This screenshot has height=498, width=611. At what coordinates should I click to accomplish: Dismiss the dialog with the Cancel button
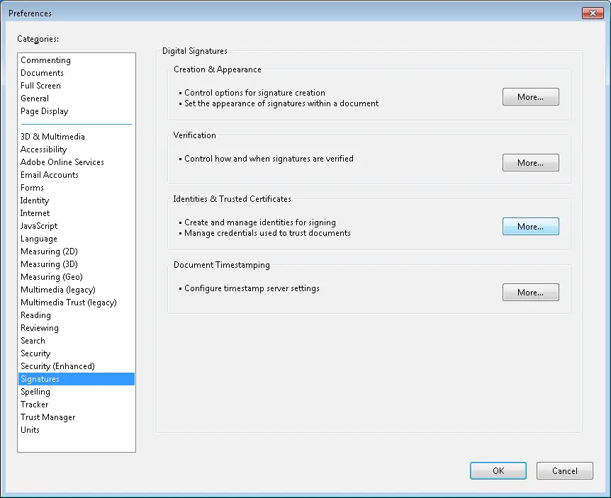565,471
